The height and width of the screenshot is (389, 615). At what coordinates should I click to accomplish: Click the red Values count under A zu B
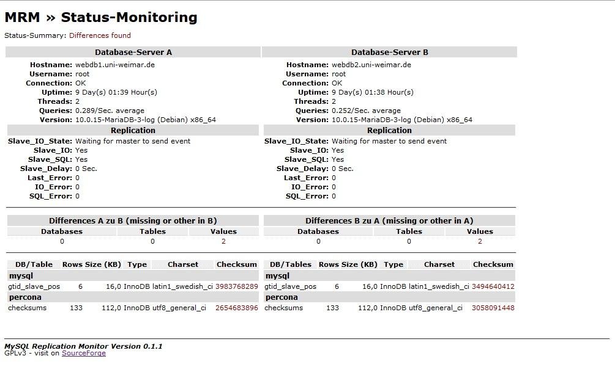pyautogui.click(x=223, y=241)
